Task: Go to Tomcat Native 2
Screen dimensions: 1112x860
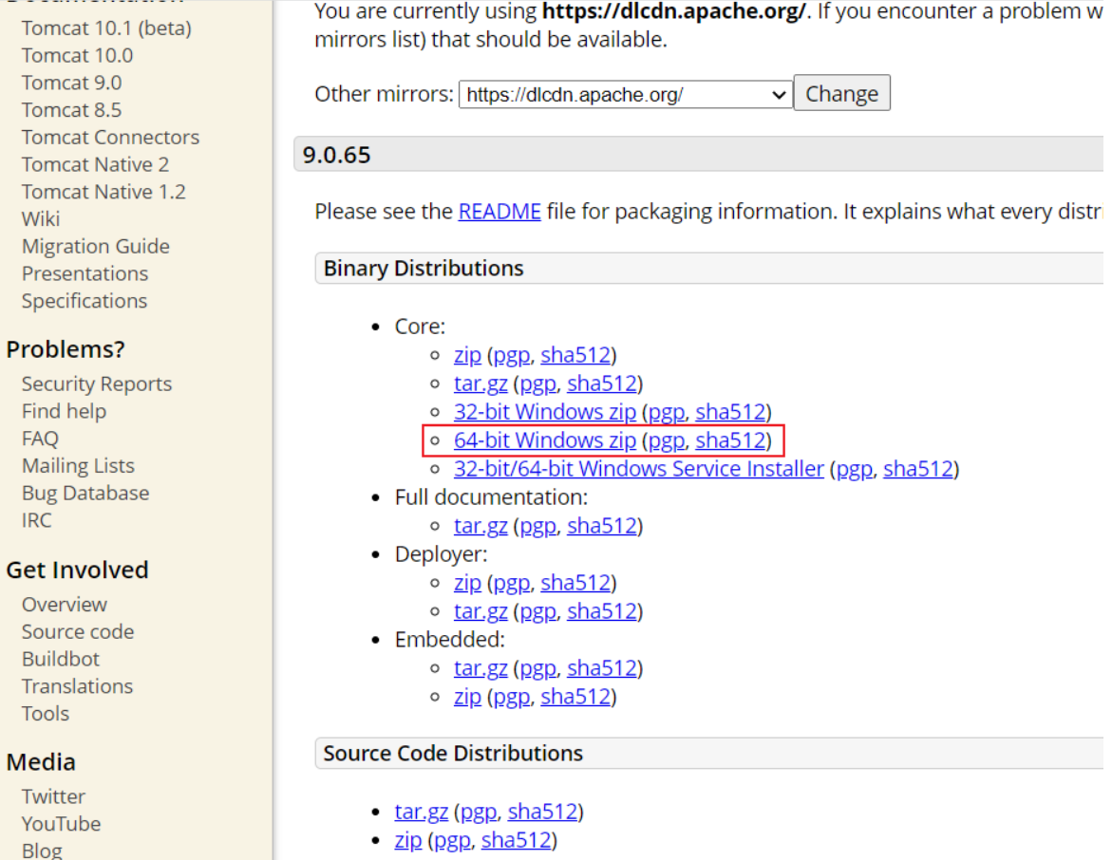Action: tap(95, 164)
